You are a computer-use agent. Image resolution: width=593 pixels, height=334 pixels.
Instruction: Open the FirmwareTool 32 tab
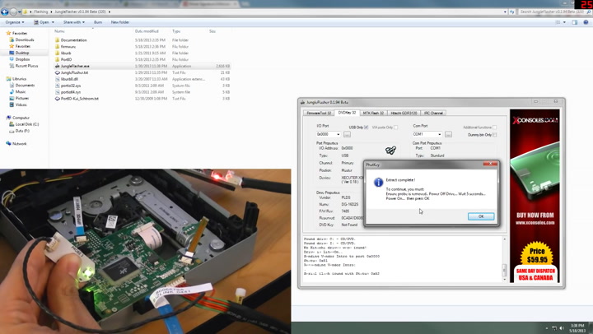[319, 113]
